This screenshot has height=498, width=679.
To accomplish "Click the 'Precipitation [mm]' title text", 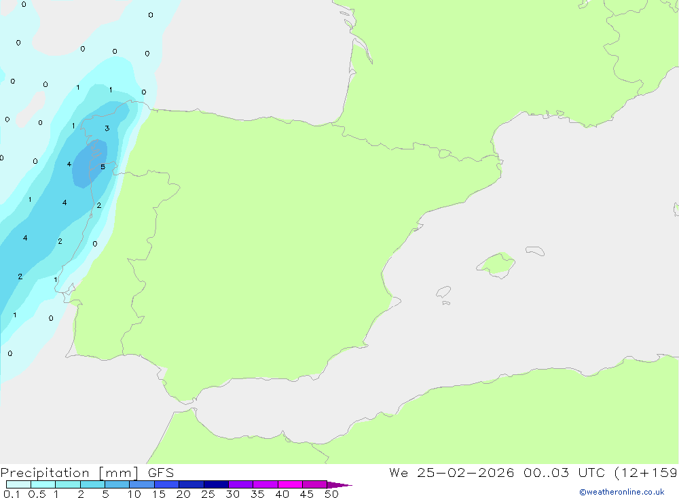I will point(69,473).
